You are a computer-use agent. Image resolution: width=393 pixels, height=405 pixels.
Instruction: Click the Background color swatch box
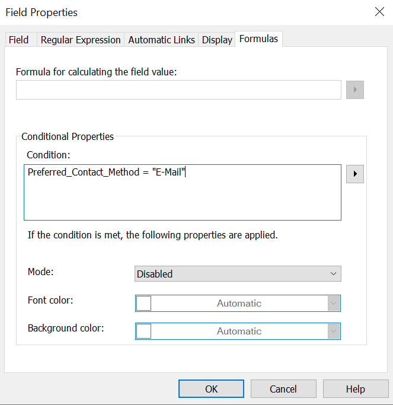click(x=144, y=331)
